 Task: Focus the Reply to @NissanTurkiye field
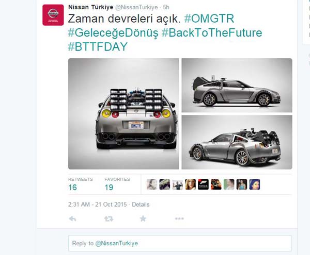click(180, 243)
